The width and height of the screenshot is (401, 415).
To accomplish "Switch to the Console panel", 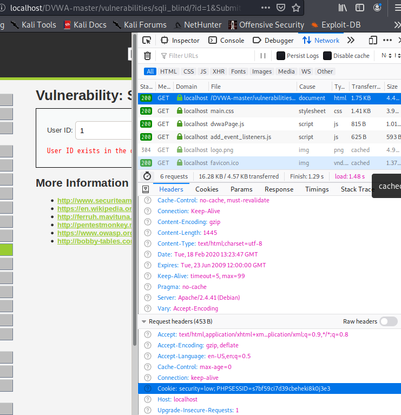I will click(226, 41).
